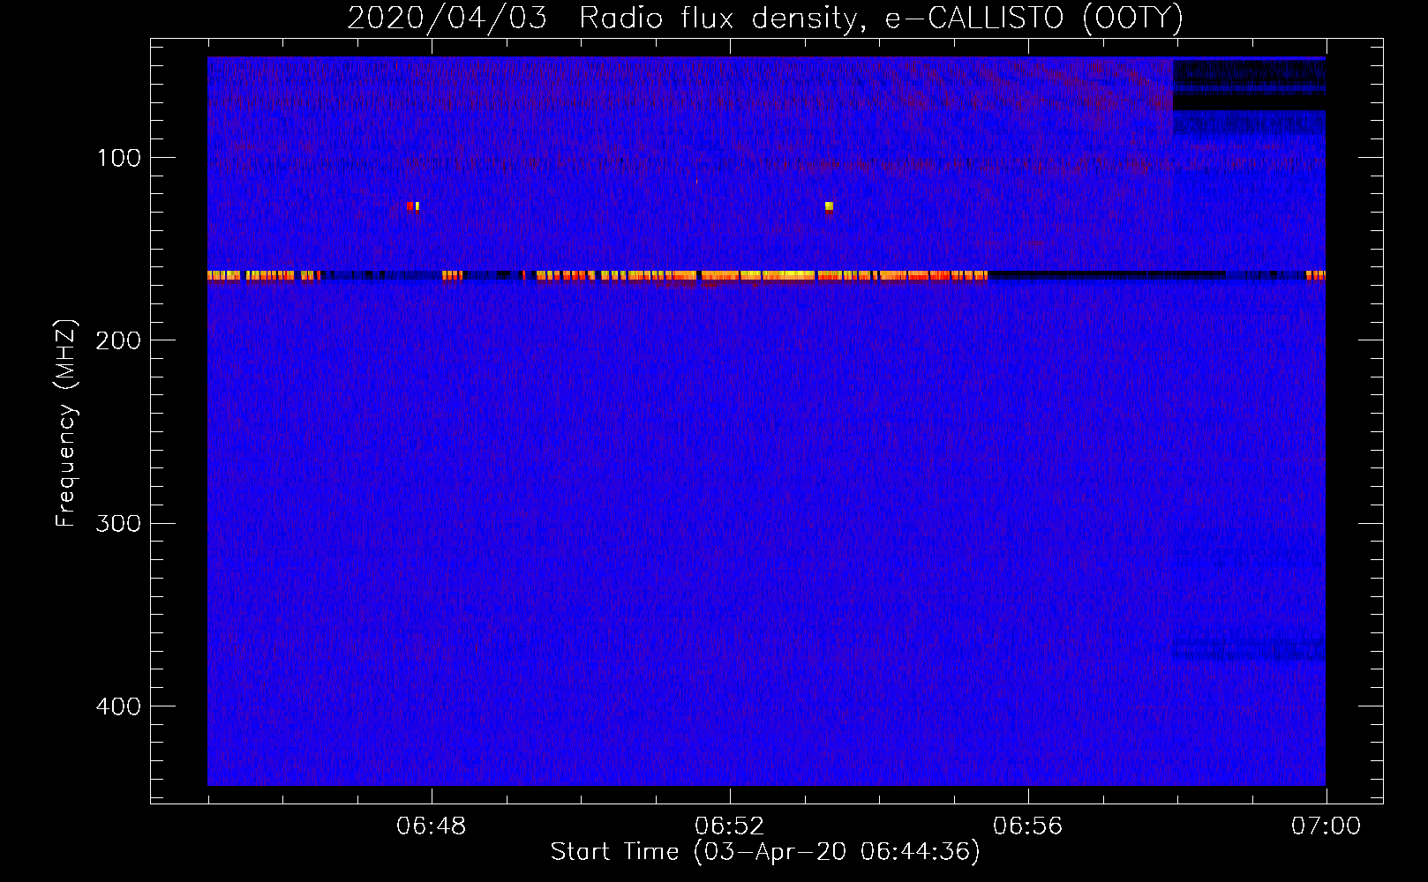The image size is (1428, 882).
Task: Click the '300' frequency tick label
Action: pos(118,523)
